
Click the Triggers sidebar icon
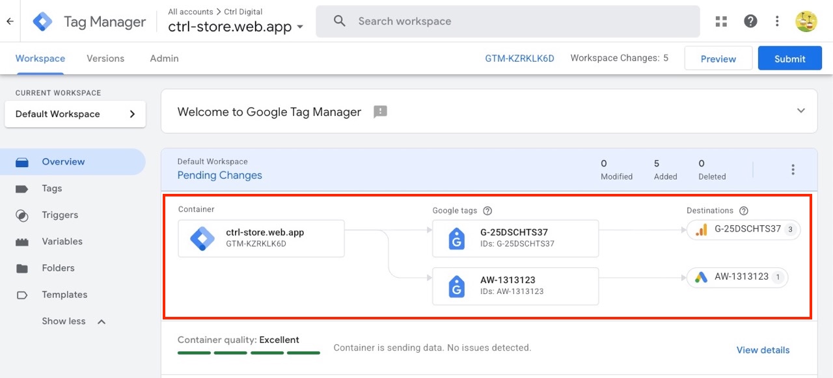pyautogui.click(x=22, y=215)
